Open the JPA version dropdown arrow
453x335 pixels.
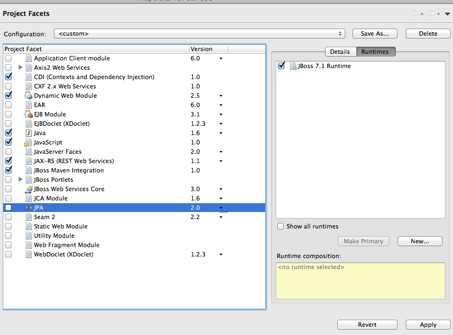pyautogui.click(x=221, y=208)
